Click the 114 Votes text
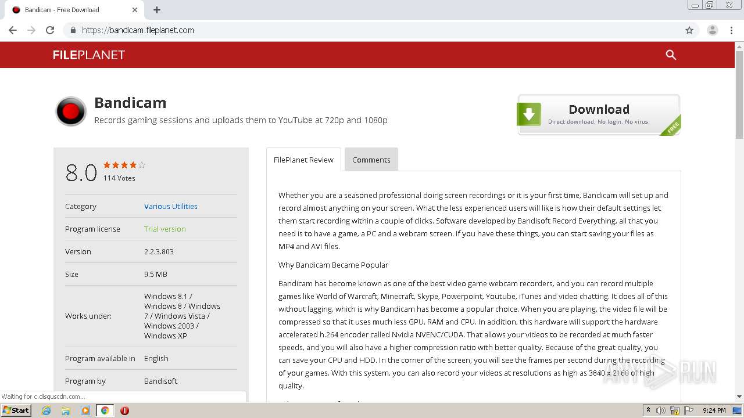This screenshot has height=418, width=744. tap(119, 178)
